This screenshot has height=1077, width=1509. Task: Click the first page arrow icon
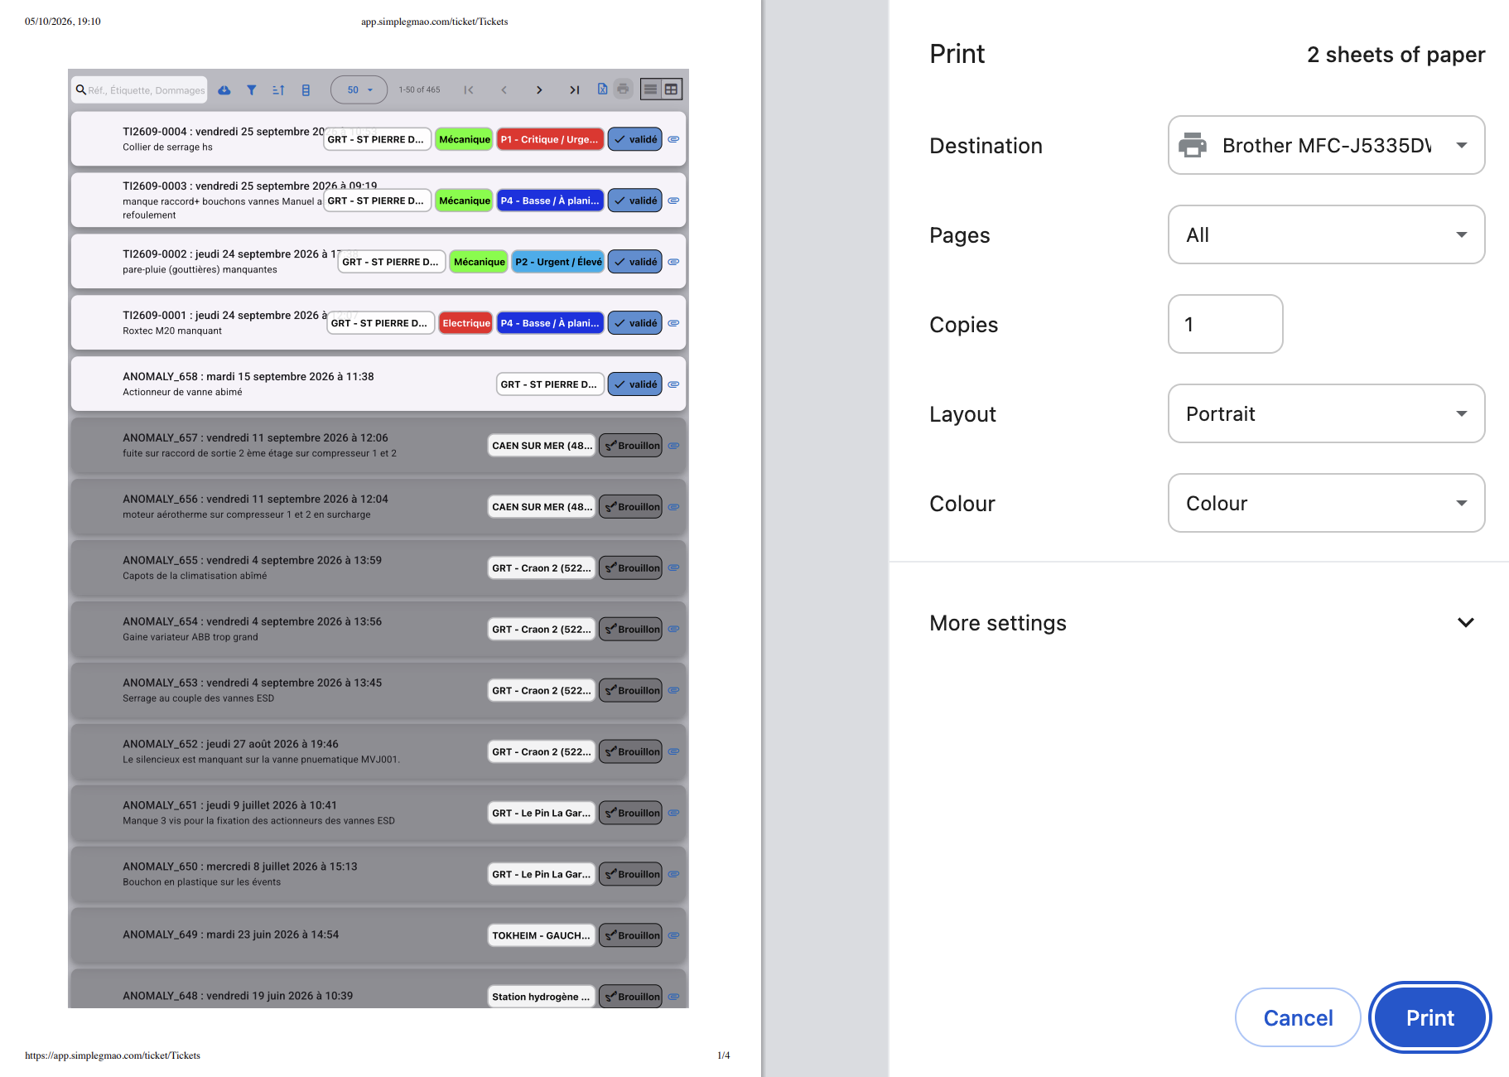tap(469, 90)
